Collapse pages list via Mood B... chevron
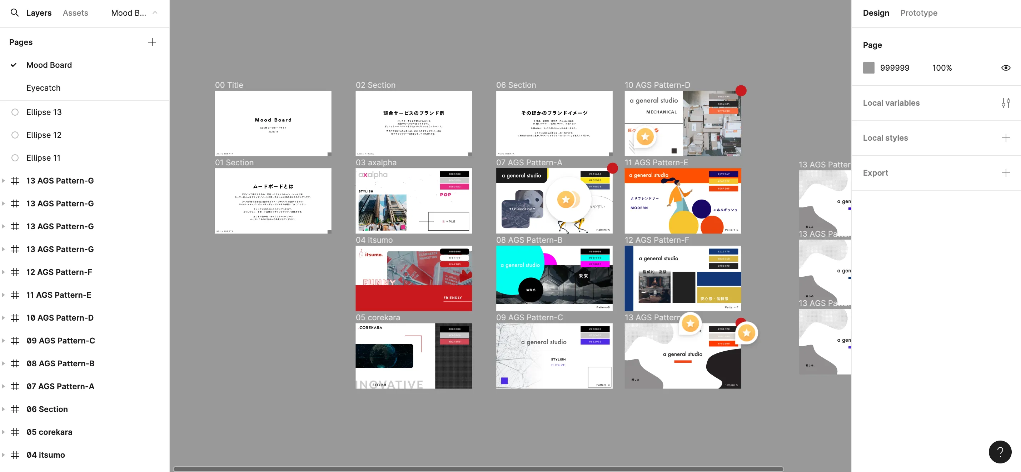1021x472 pixels. (x=155, y=12)
